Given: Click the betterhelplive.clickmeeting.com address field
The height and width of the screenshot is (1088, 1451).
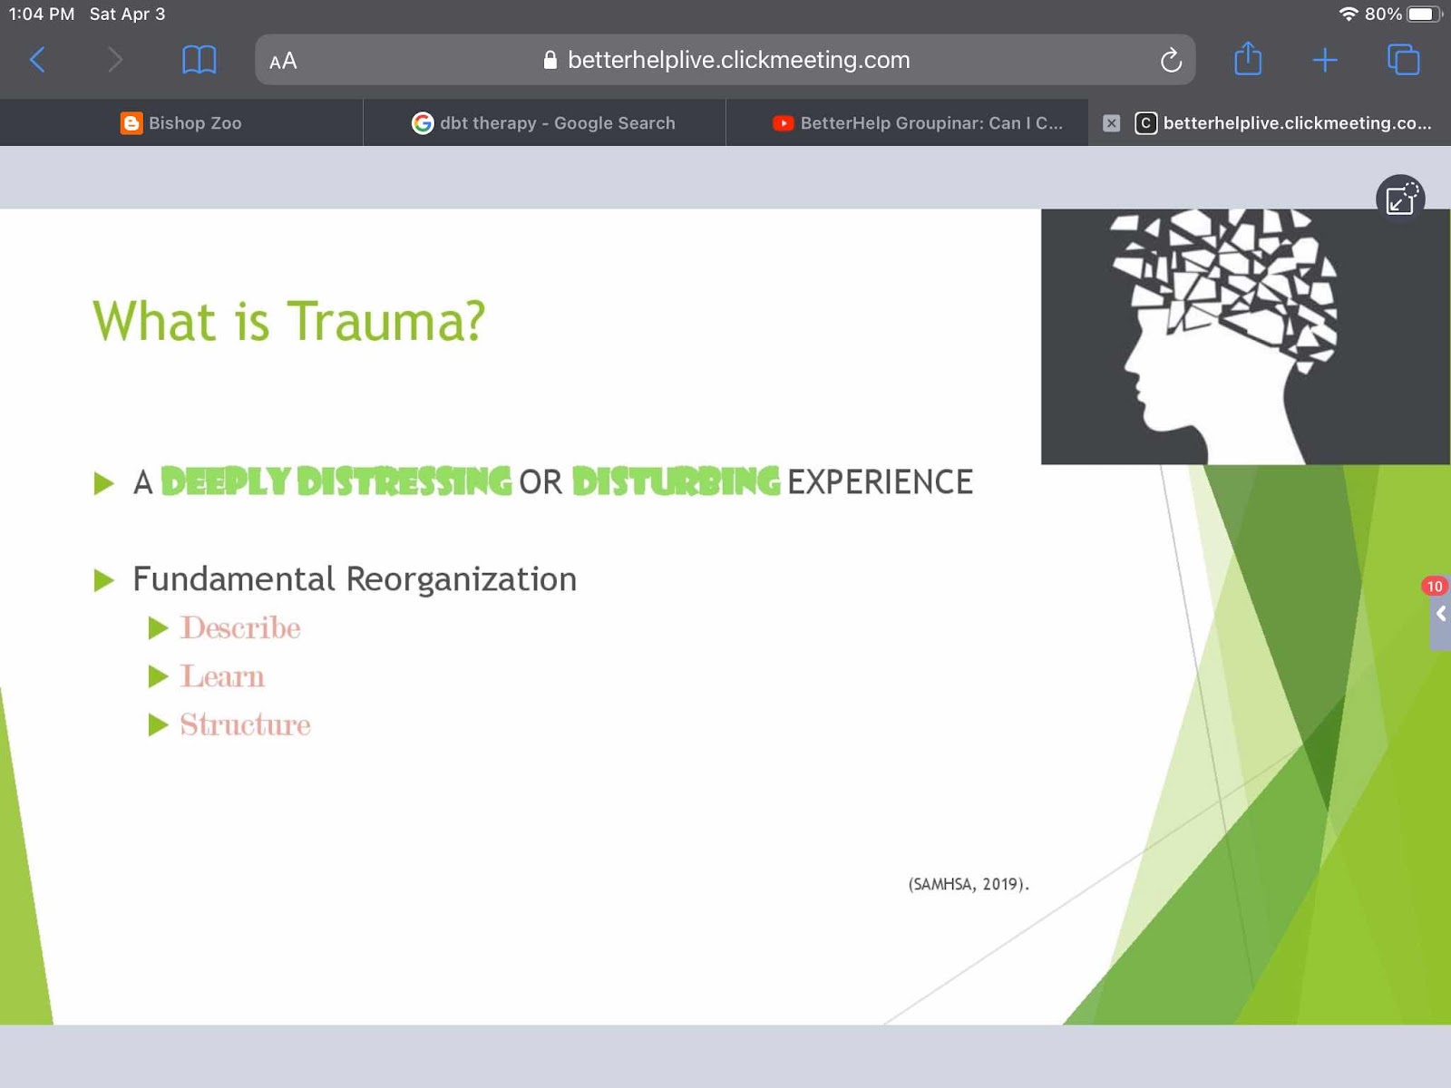Looking at the screenshot, I should pyautogui.click(x=725, y=60).
